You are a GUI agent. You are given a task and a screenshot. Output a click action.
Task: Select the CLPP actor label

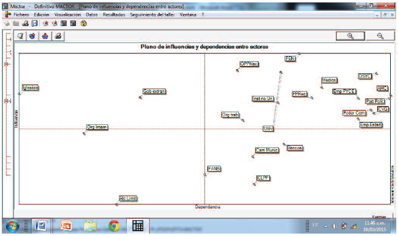pos(263,178)
